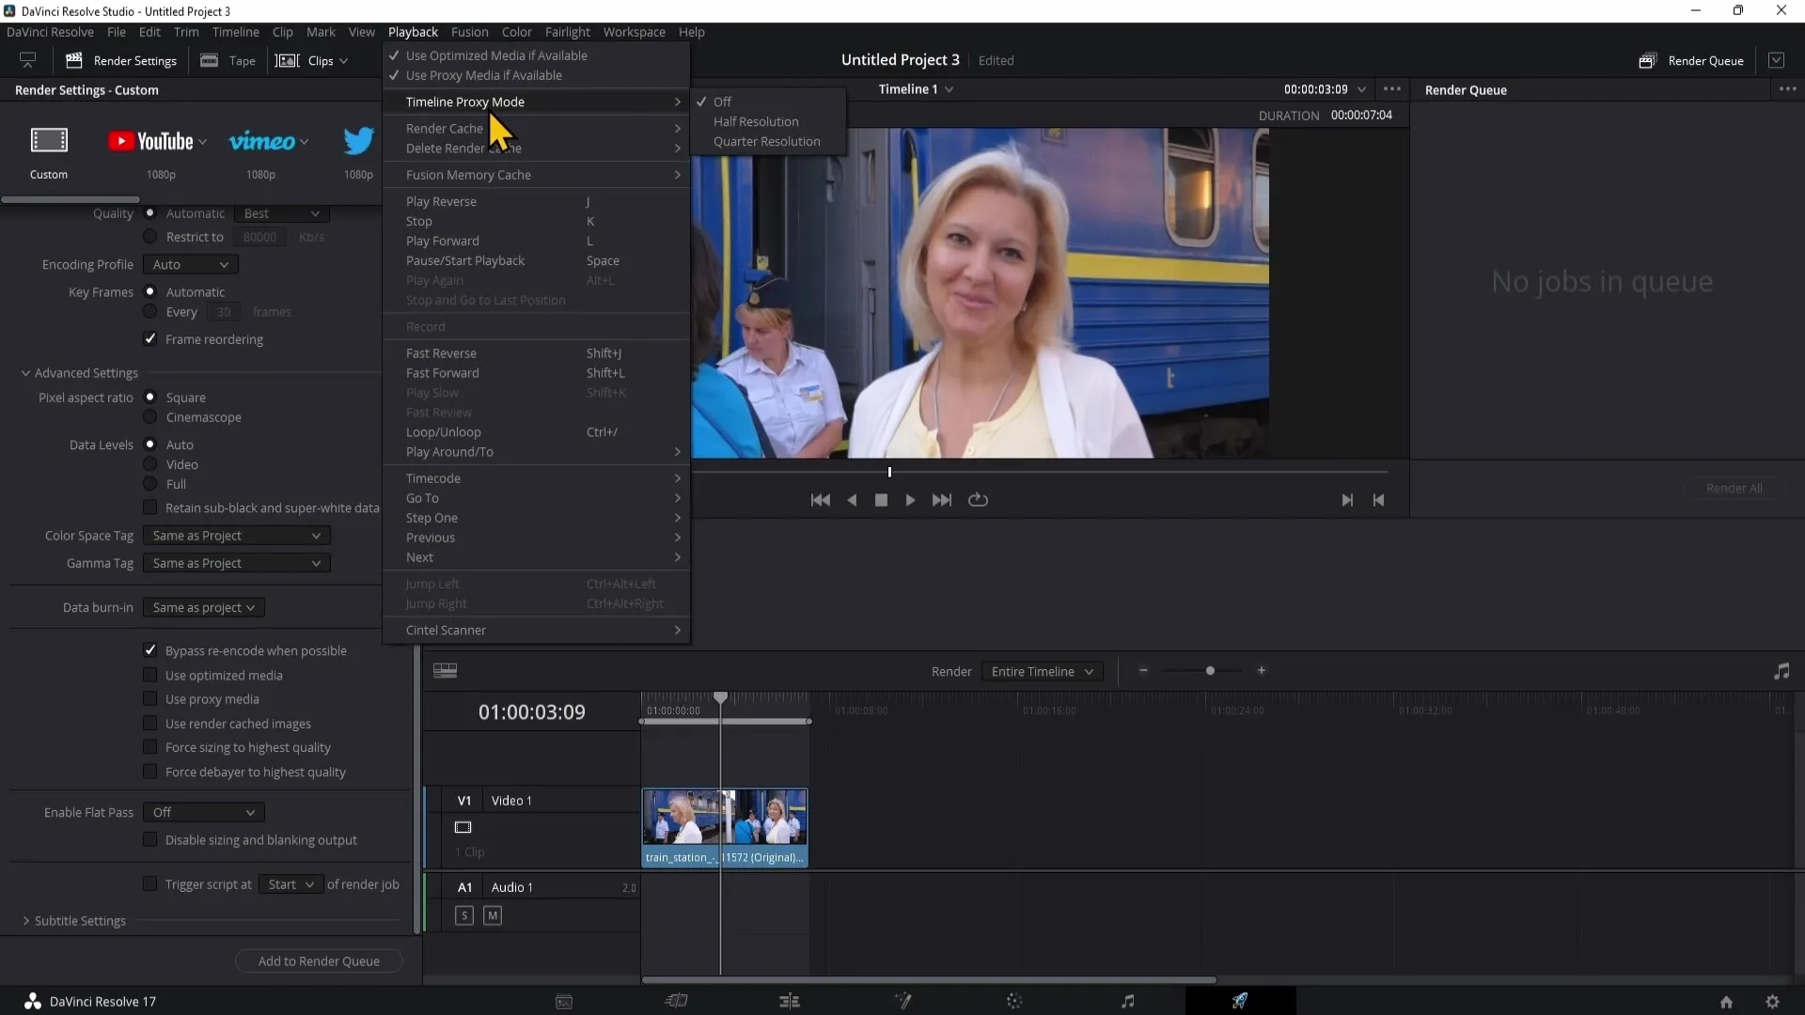The image size is (1805, 1015).
Task: Adjust the Data Levels Auto radio button
Action: 149,444
